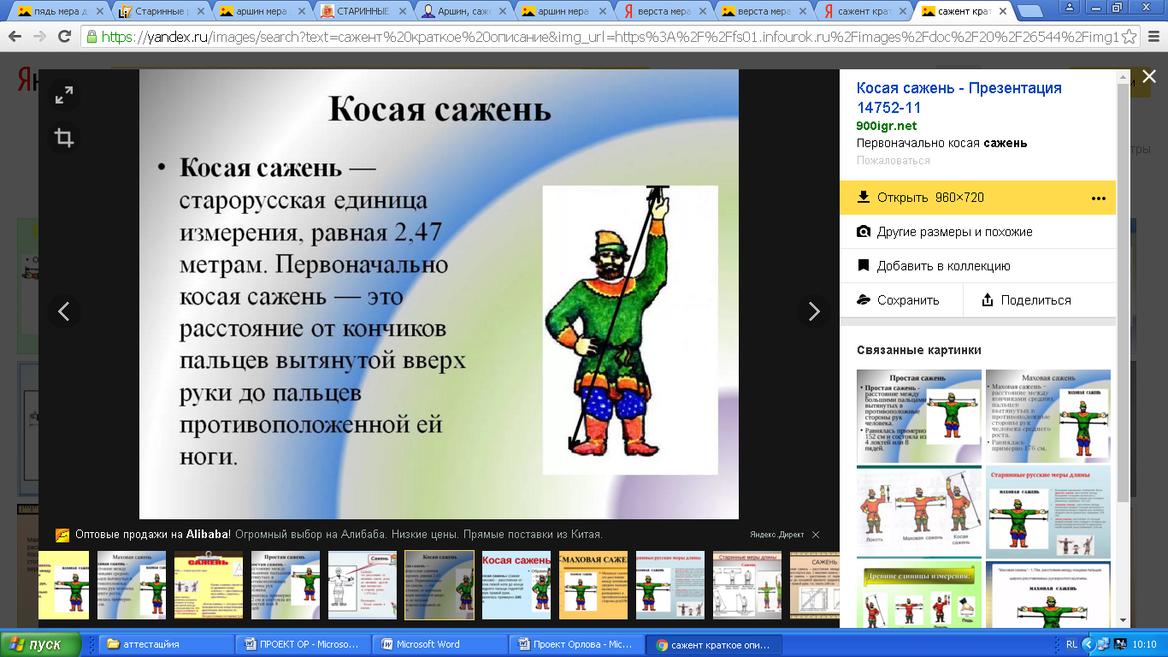Bookmark this page with the star icon
Viewport: 1168px width, 657px height.
tap(1130, 38)
